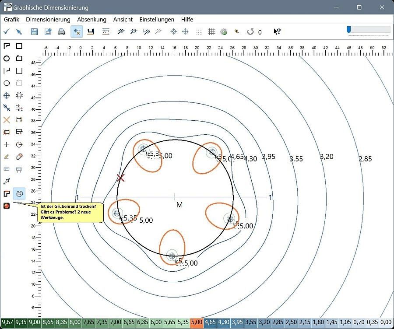This screenshot has width=394, height=329.
Task: Select the eraser tool in left palette
Action: tap(19, 156)
